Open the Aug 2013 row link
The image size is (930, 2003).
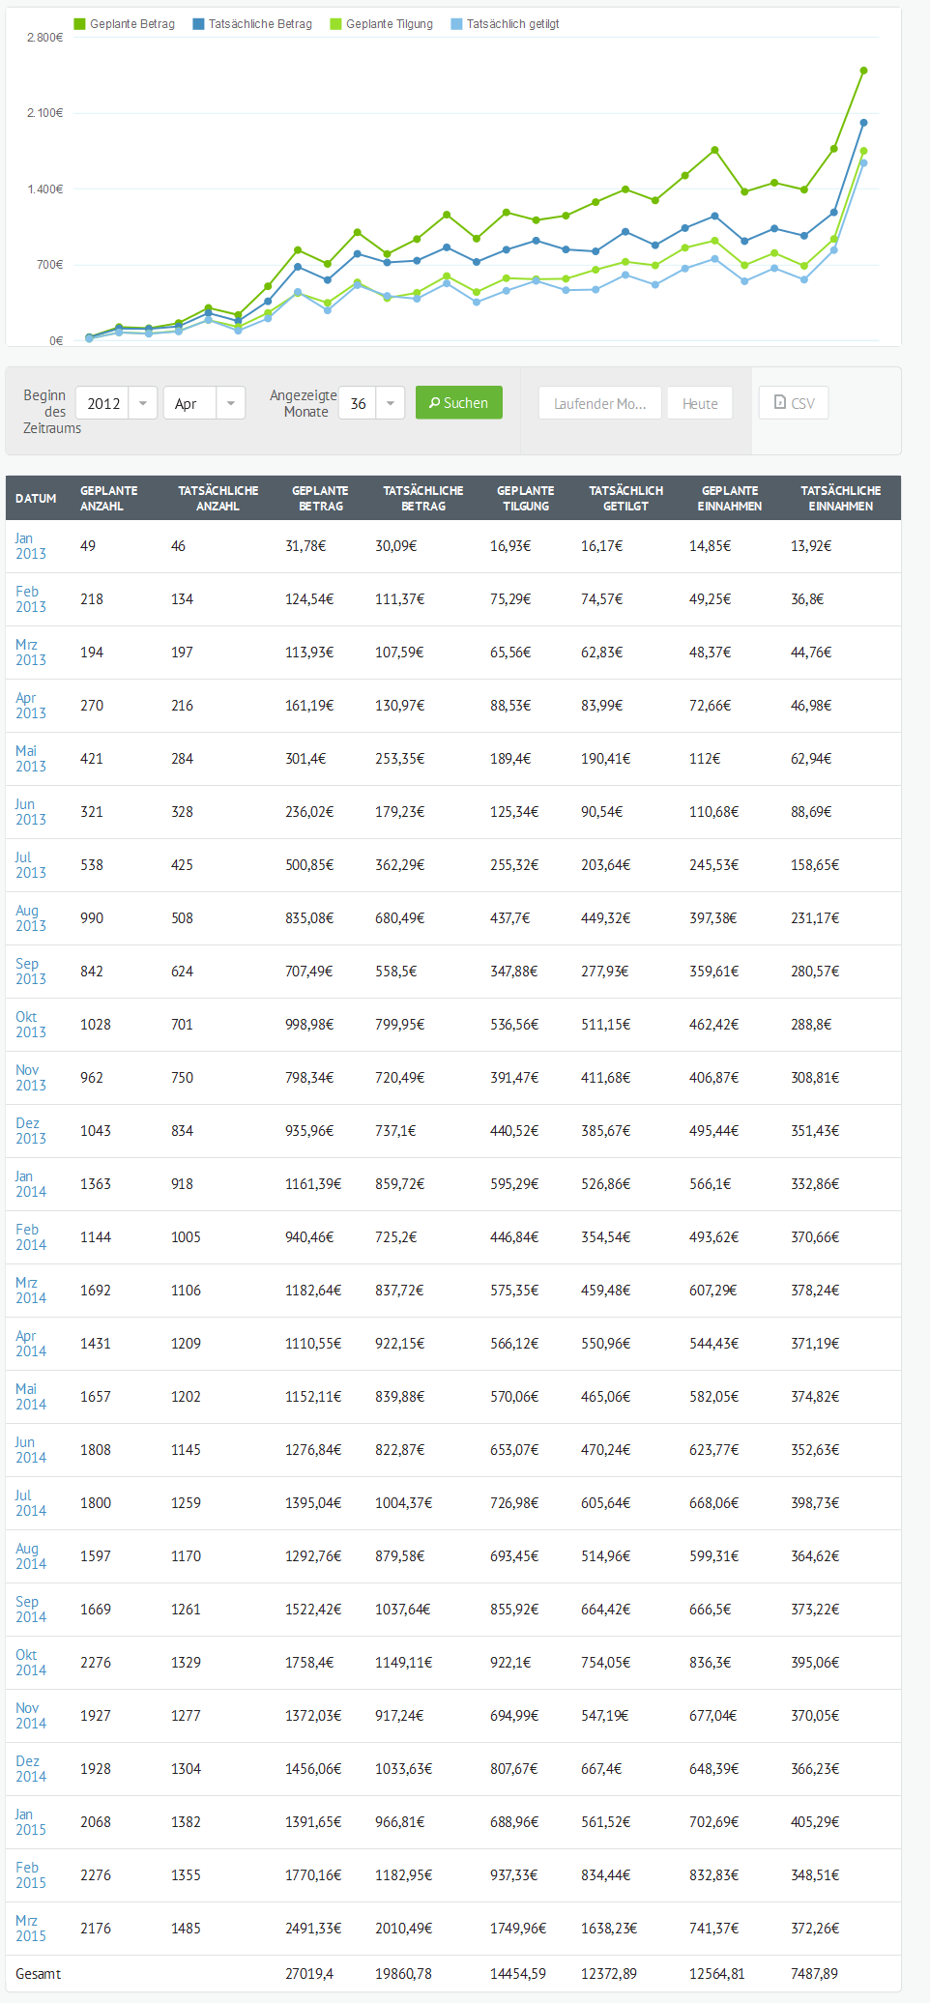point(30,918)
